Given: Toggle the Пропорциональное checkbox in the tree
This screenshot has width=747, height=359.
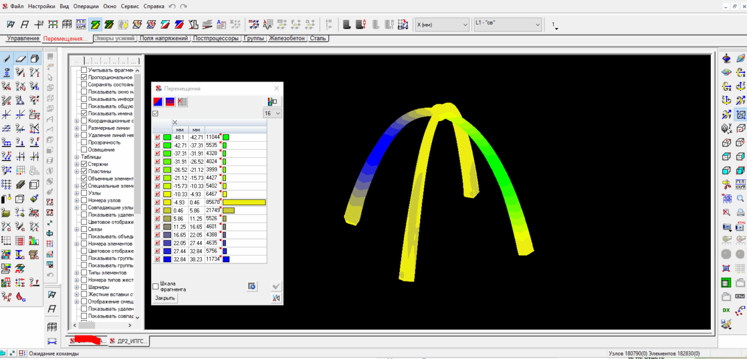Looking at the screenshot, I should coord(84,78).
